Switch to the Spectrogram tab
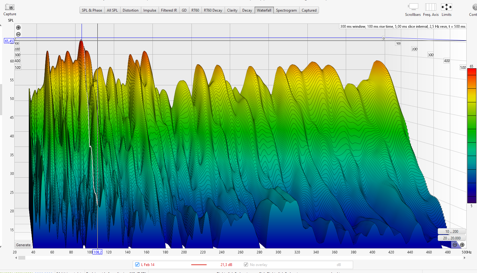 (x=286, y=10)
